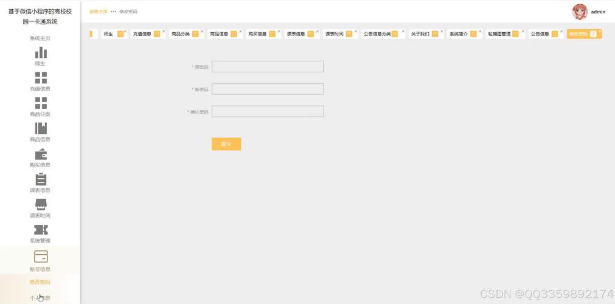Viewport: 615px width, 304px height.
Task: Click the breadcrumb ellipsis dots
Action: [x=113, y=12]
